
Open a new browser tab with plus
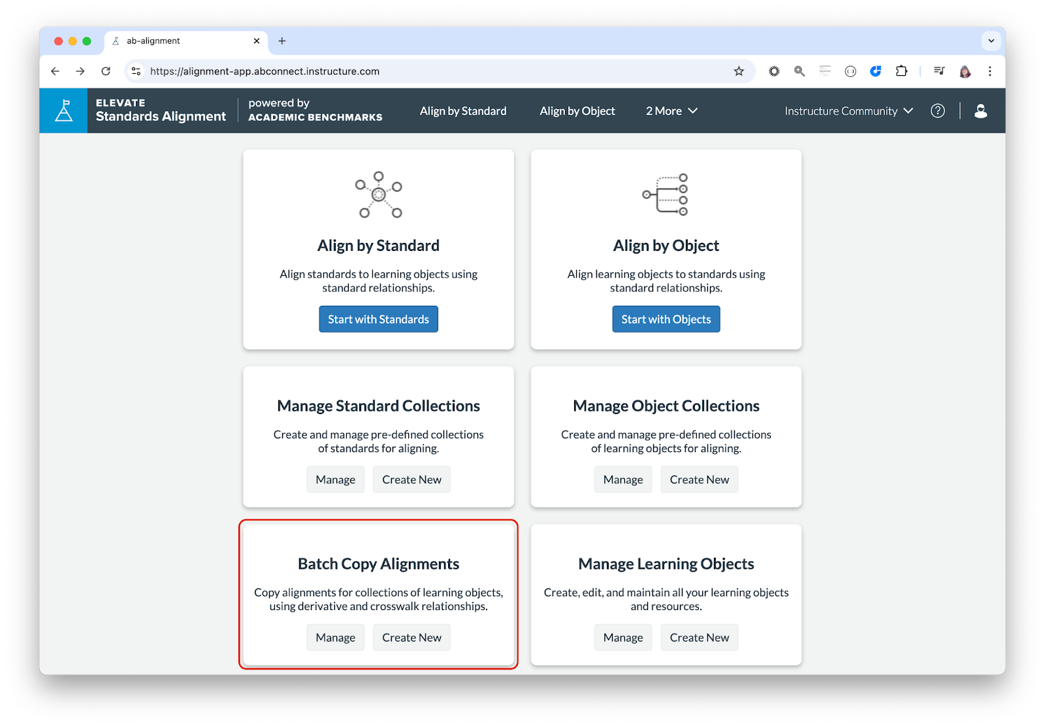282,40
